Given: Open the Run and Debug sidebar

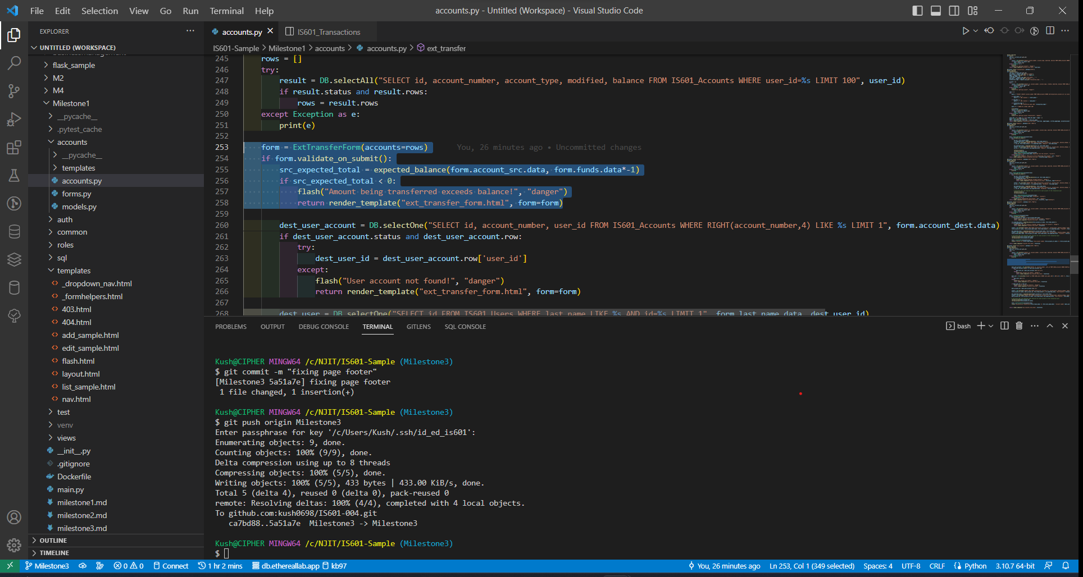Looking at the screenshot, I should pos(14,119).
